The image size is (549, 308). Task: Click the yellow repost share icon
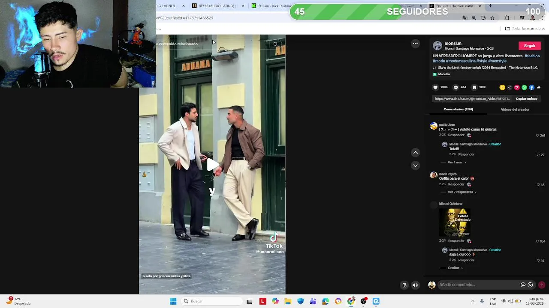502,88
